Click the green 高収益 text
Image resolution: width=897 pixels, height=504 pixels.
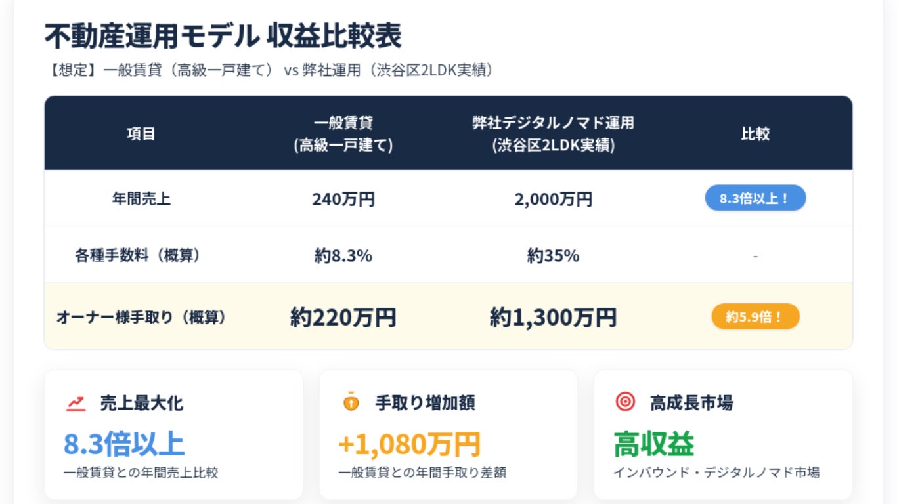point(653,444)
